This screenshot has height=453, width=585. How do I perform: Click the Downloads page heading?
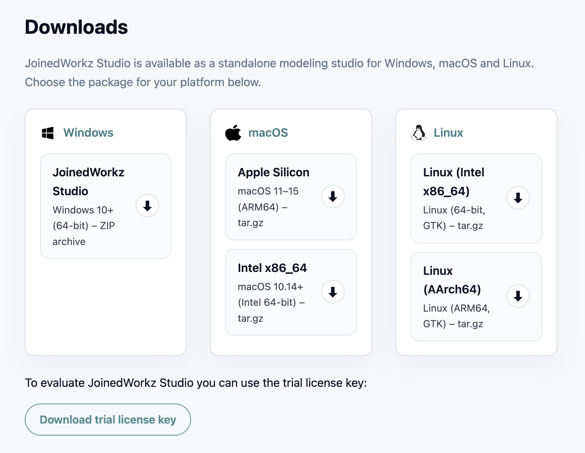(x=76, y=27)
